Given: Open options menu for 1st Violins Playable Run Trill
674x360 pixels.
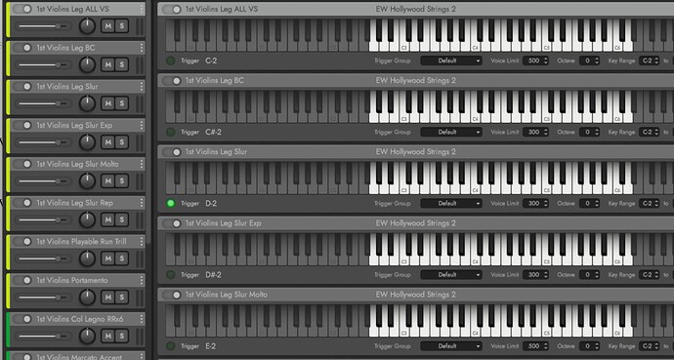Looking at the screenshot, I should pyautogui.click(x=142, y=242).
